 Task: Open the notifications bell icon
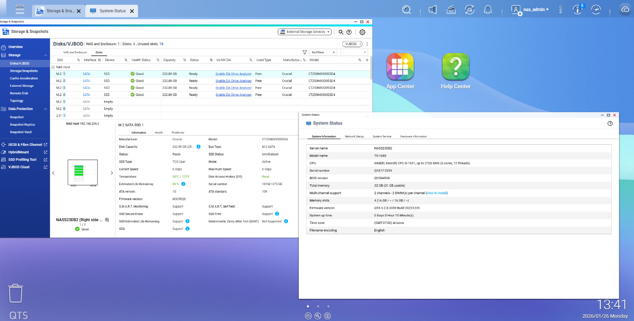[488, 10]
